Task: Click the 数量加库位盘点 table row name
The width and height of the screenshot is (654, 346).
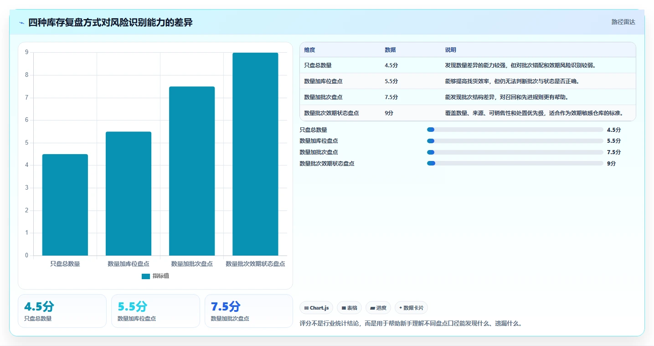Action: [x=324, y=81]
